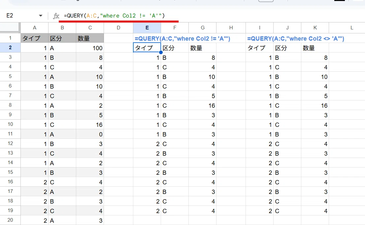This screenshot has height=225, width=365.
Task: Select row 5 header
Action: 10,76
